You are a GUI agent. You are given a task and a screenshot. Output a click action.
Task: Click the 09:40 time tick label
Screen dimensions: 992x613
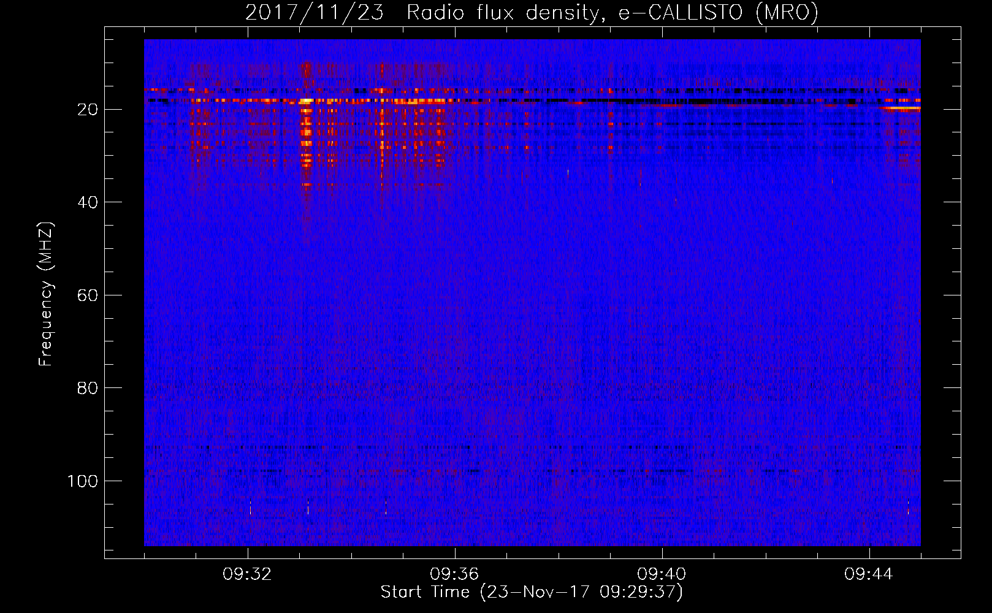(x=662, y=574)
